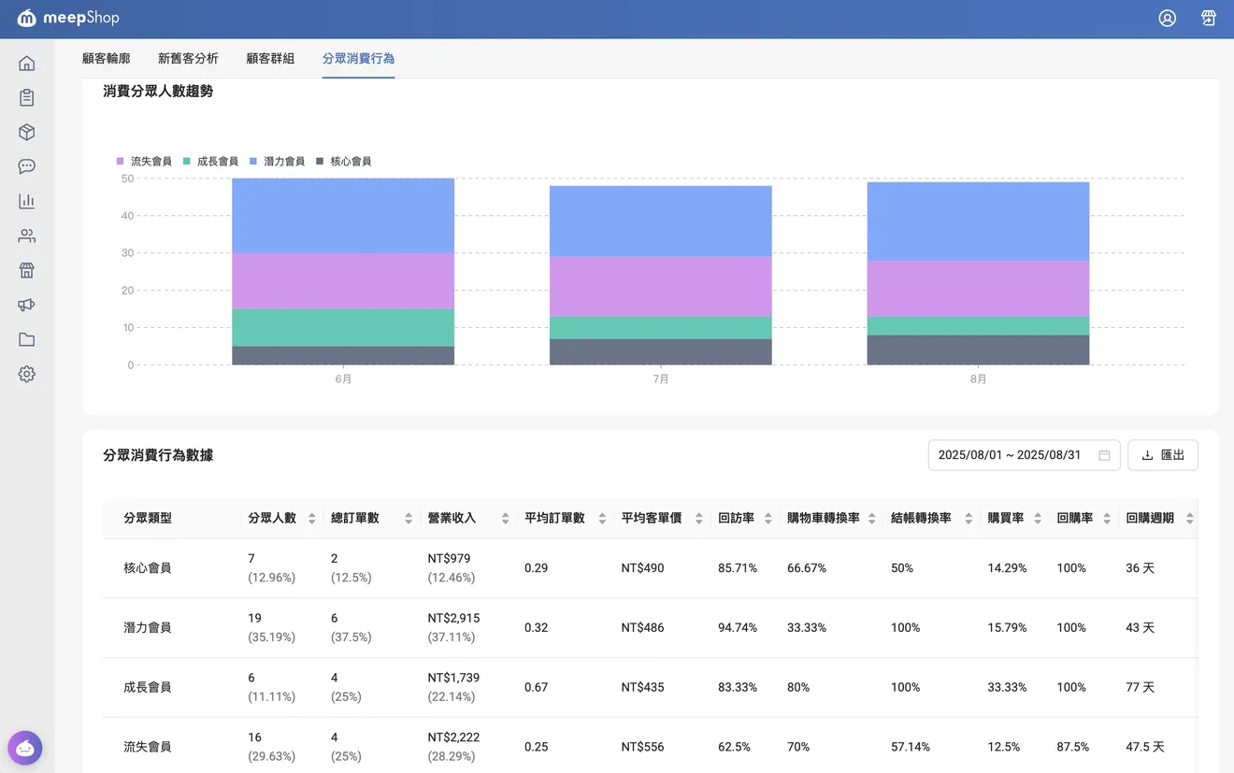Open the settings gear icon in sidebar
This screenshot has width=1234, height=773.
(x=26, y=374)
